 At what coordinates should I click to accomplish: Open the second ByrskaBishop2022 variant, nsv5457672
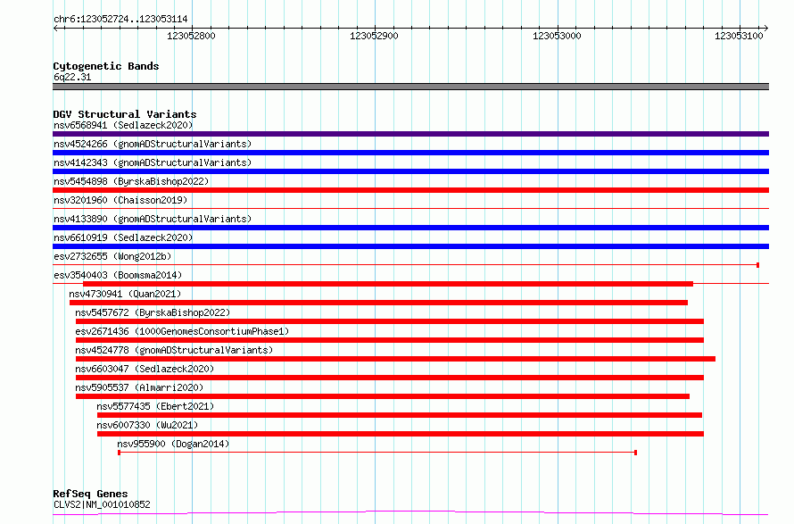[153, 312]
